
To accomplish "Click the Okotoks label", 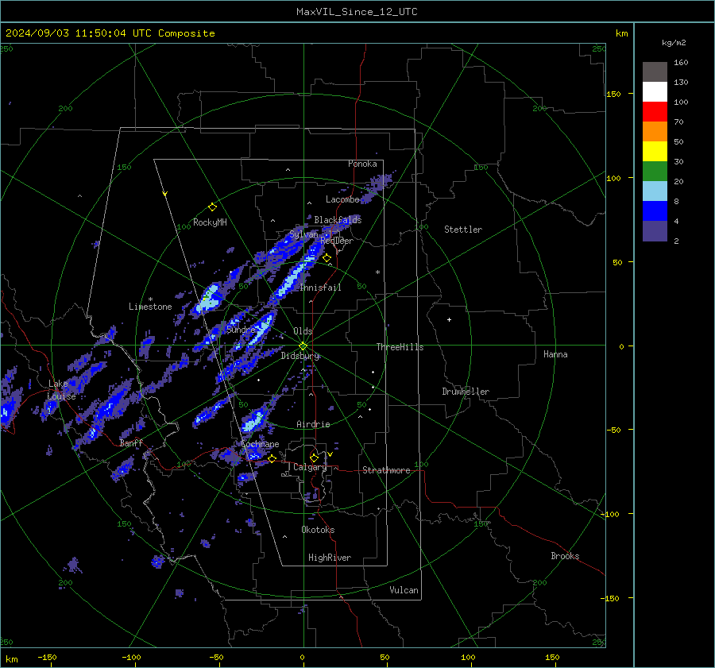I will tap(318, 530).
